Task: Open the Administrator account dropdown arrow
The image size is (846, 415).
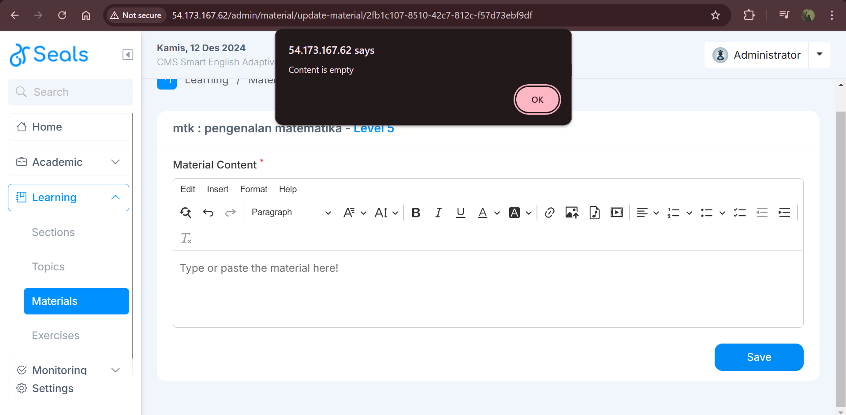Action: click(x=819, y=55)
